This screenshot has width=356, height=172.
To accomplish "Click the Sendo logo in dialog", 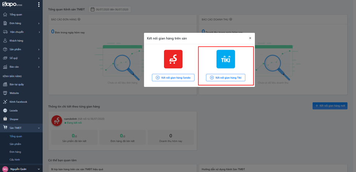I will pos(173,59).
